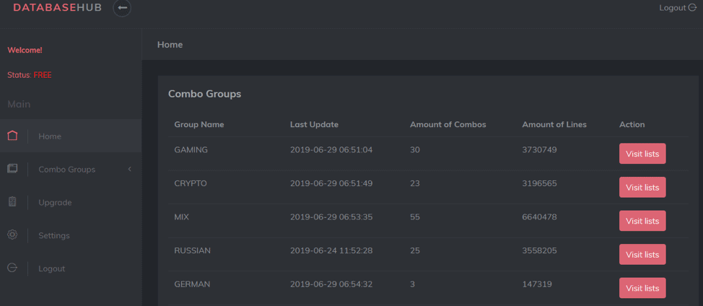Click the DATABASEHUB logo
The height and width of the screenshot is (306, 703).
58,8
